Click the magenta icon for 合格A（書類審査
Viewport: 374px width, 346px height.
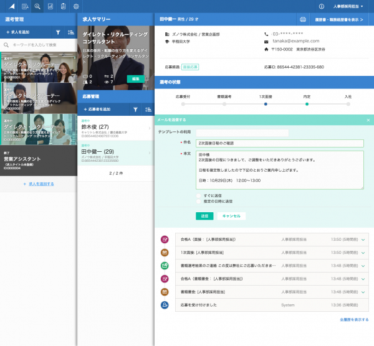point(165,279)
